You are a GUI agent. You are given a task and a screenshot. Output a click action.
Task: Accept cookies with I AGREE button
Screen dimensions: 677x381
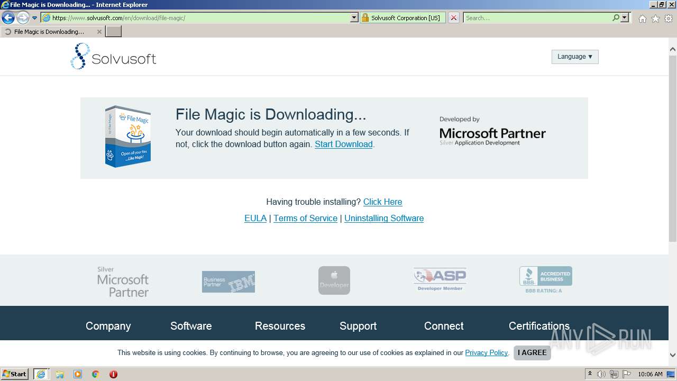(x=532, y=352)
